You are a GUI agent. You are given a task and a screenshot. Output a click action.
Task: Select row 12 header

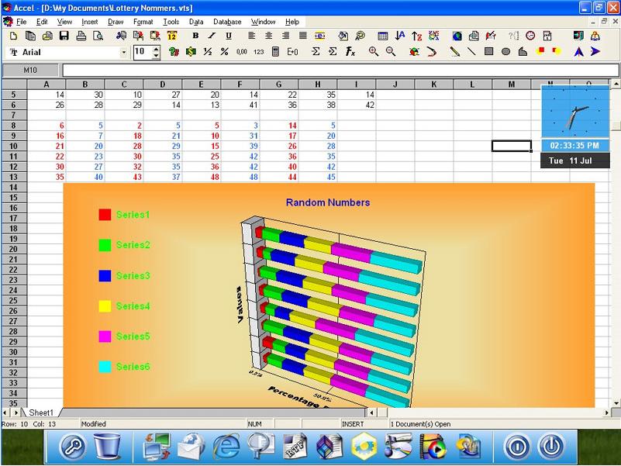pos(14,167)
